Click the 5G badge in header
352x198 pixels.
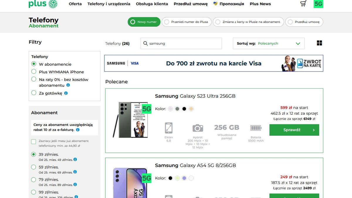click(x=318, y=4)
